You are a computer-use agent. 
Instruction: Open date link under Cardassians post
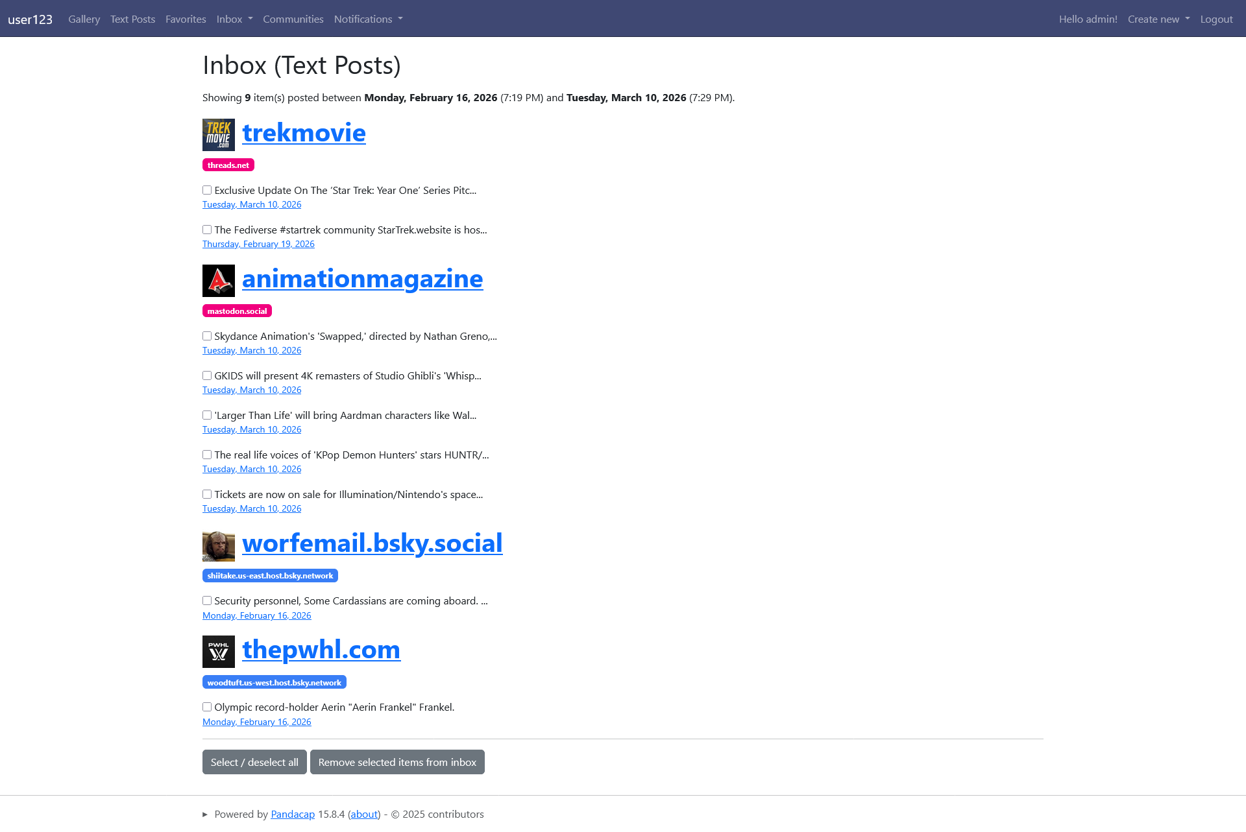point(257,615)
